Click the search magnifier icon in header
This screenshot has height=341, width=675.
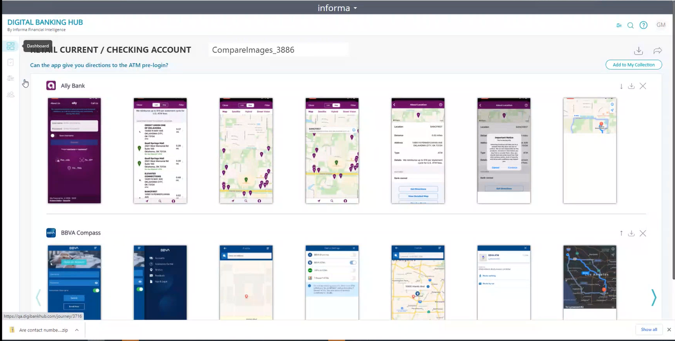click(630, 25)
